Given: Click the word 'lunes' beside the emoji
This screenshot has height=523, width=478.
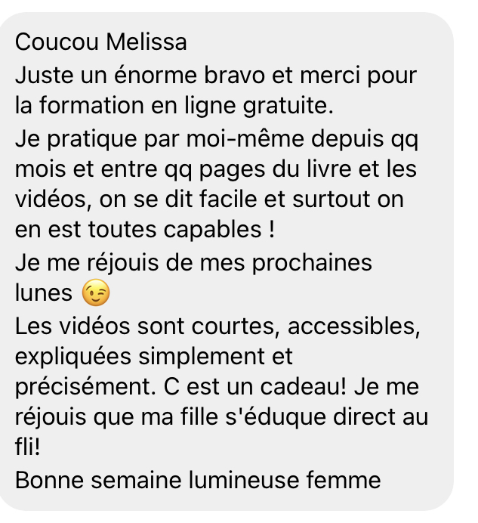Looking at the screenshot, I should pyautogui.click(x=43, y=292).
